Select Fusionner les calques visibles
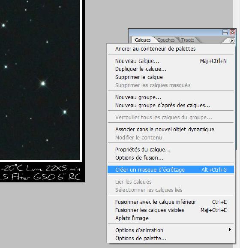240x248 pixels. [171, 210]
